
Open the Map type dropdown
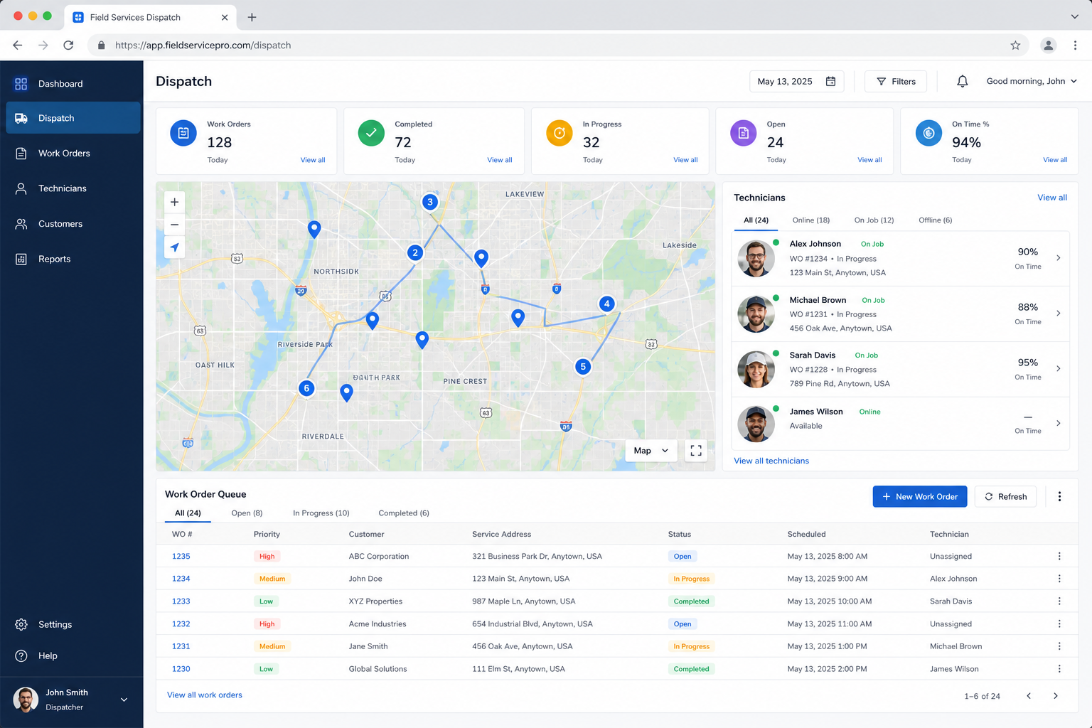pos(651,451)
